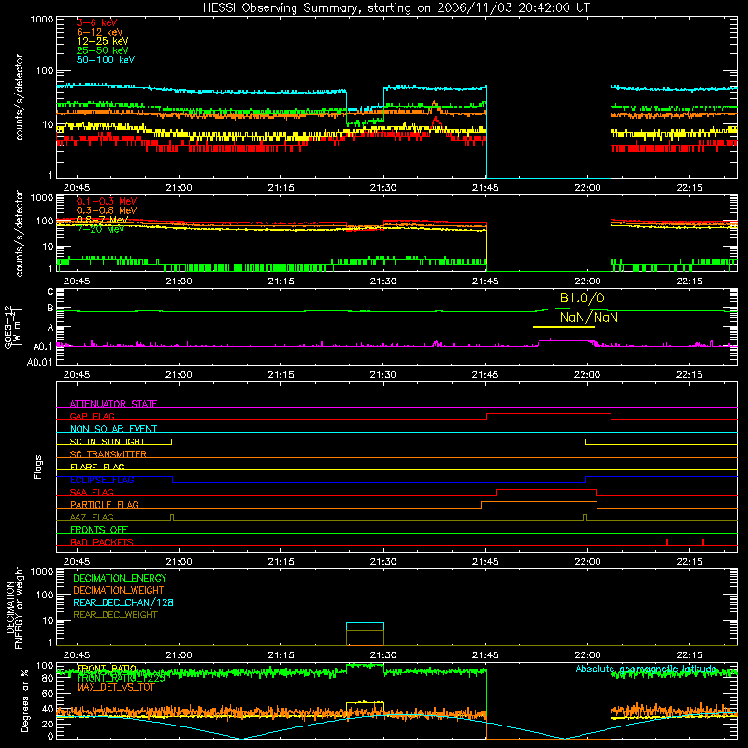Click the REAR_DEC_WEIGHT legend entry

(115, 615)
